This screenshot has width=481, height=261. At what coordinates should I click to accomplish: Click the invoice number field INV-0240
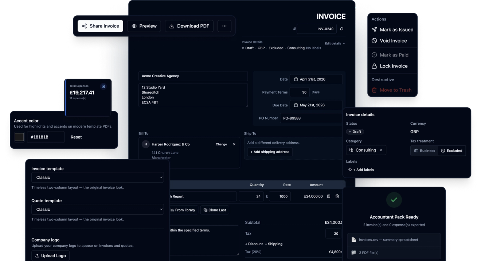coord(317,29)
